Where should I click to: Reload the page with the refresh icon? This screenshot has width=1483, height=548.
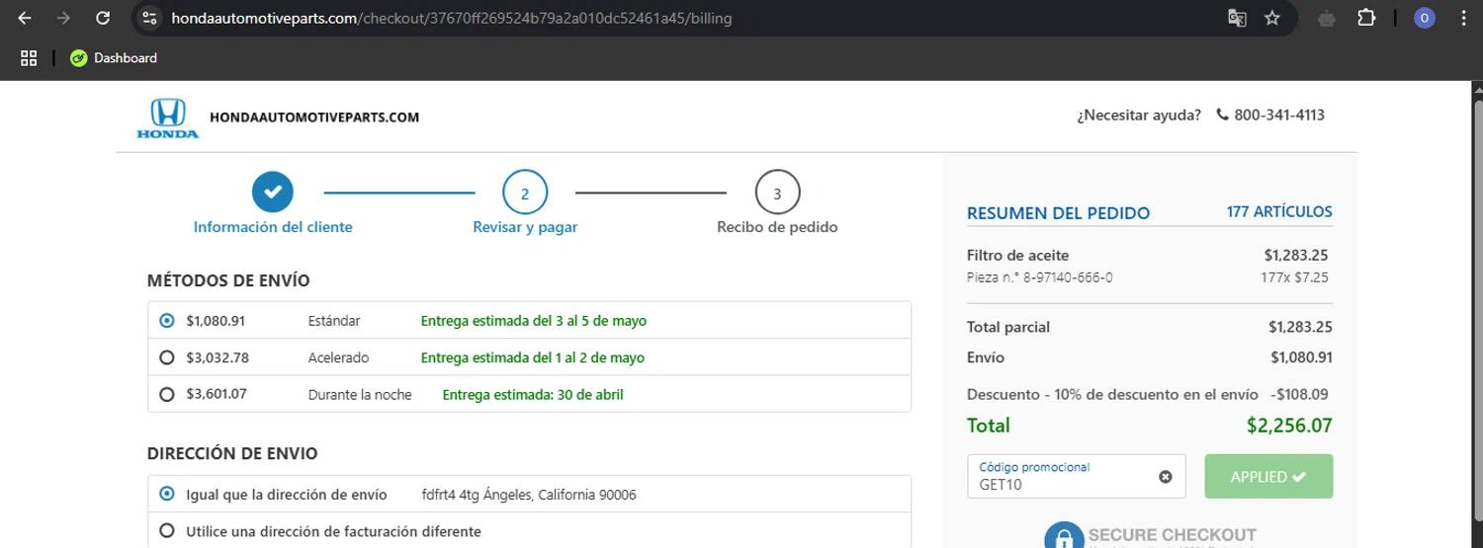(103, 18)
